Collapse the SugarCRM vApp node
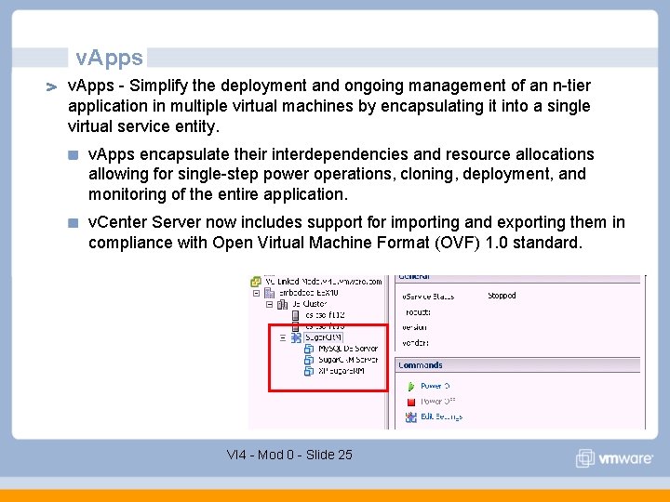Image resolution: width=670 pixels, height=502 pixels. coord(283,337)
